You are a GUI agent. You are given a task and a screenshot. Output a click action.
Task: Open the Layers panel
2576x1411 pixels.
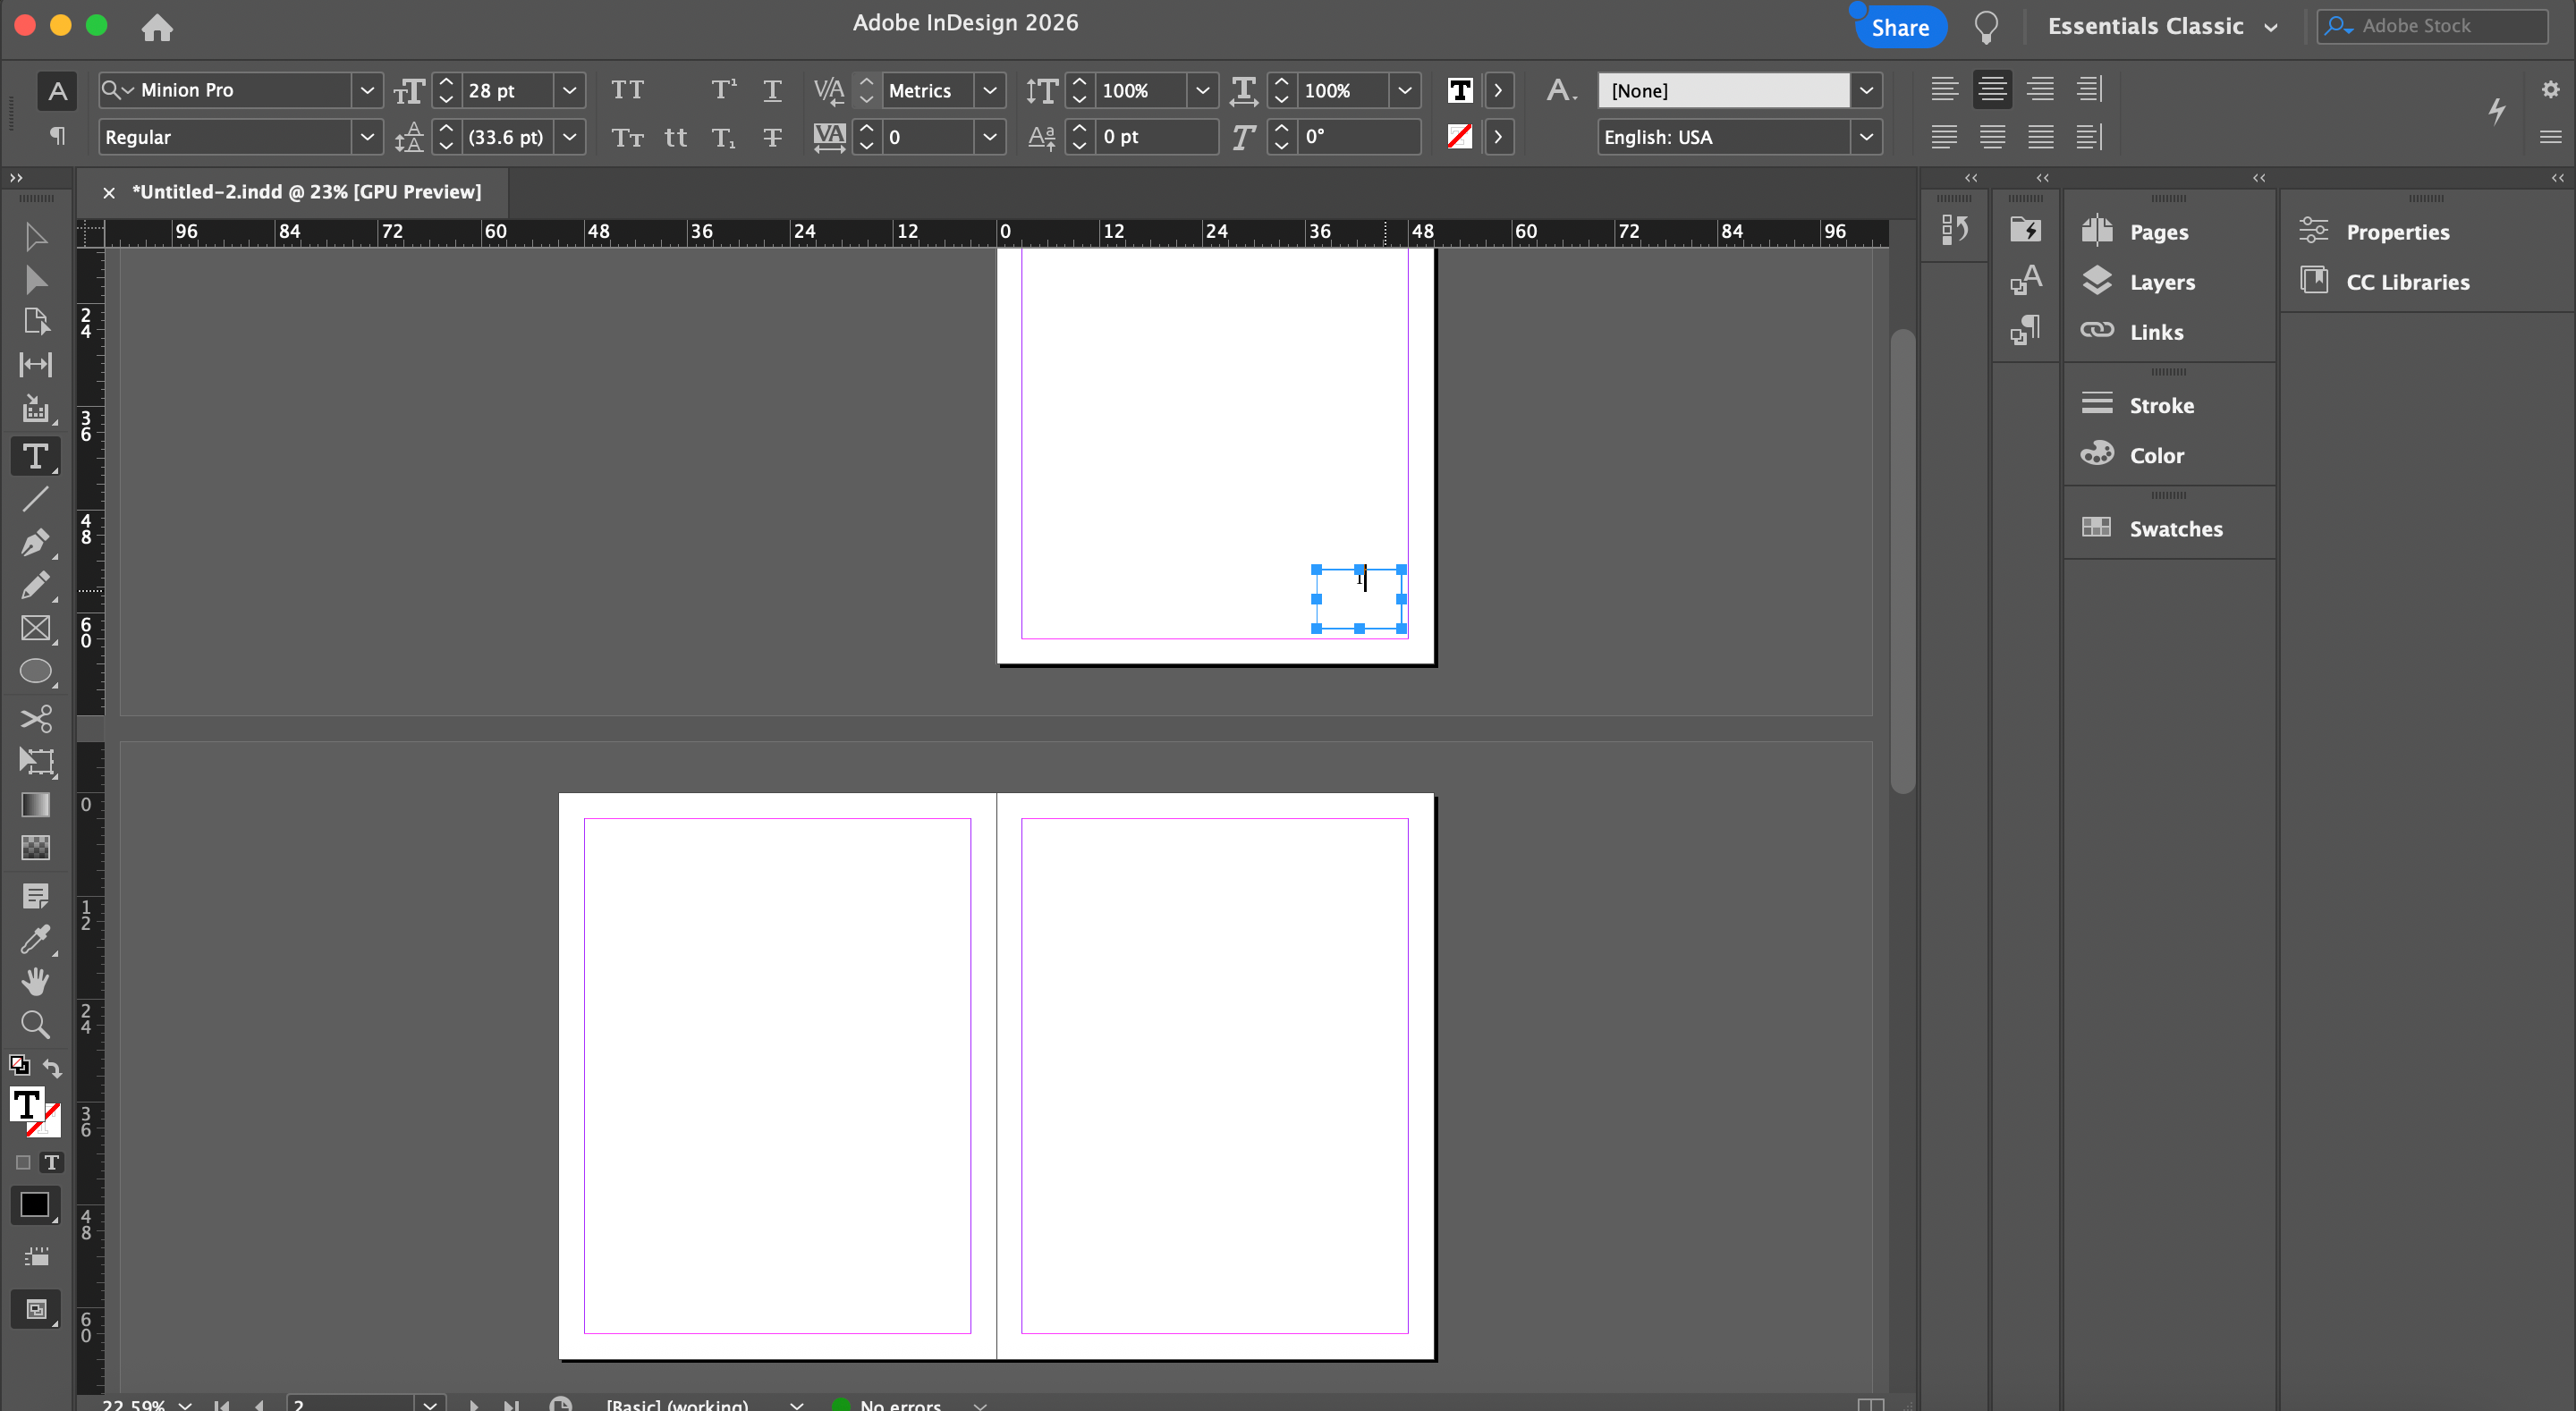[x=2161, y=282]
